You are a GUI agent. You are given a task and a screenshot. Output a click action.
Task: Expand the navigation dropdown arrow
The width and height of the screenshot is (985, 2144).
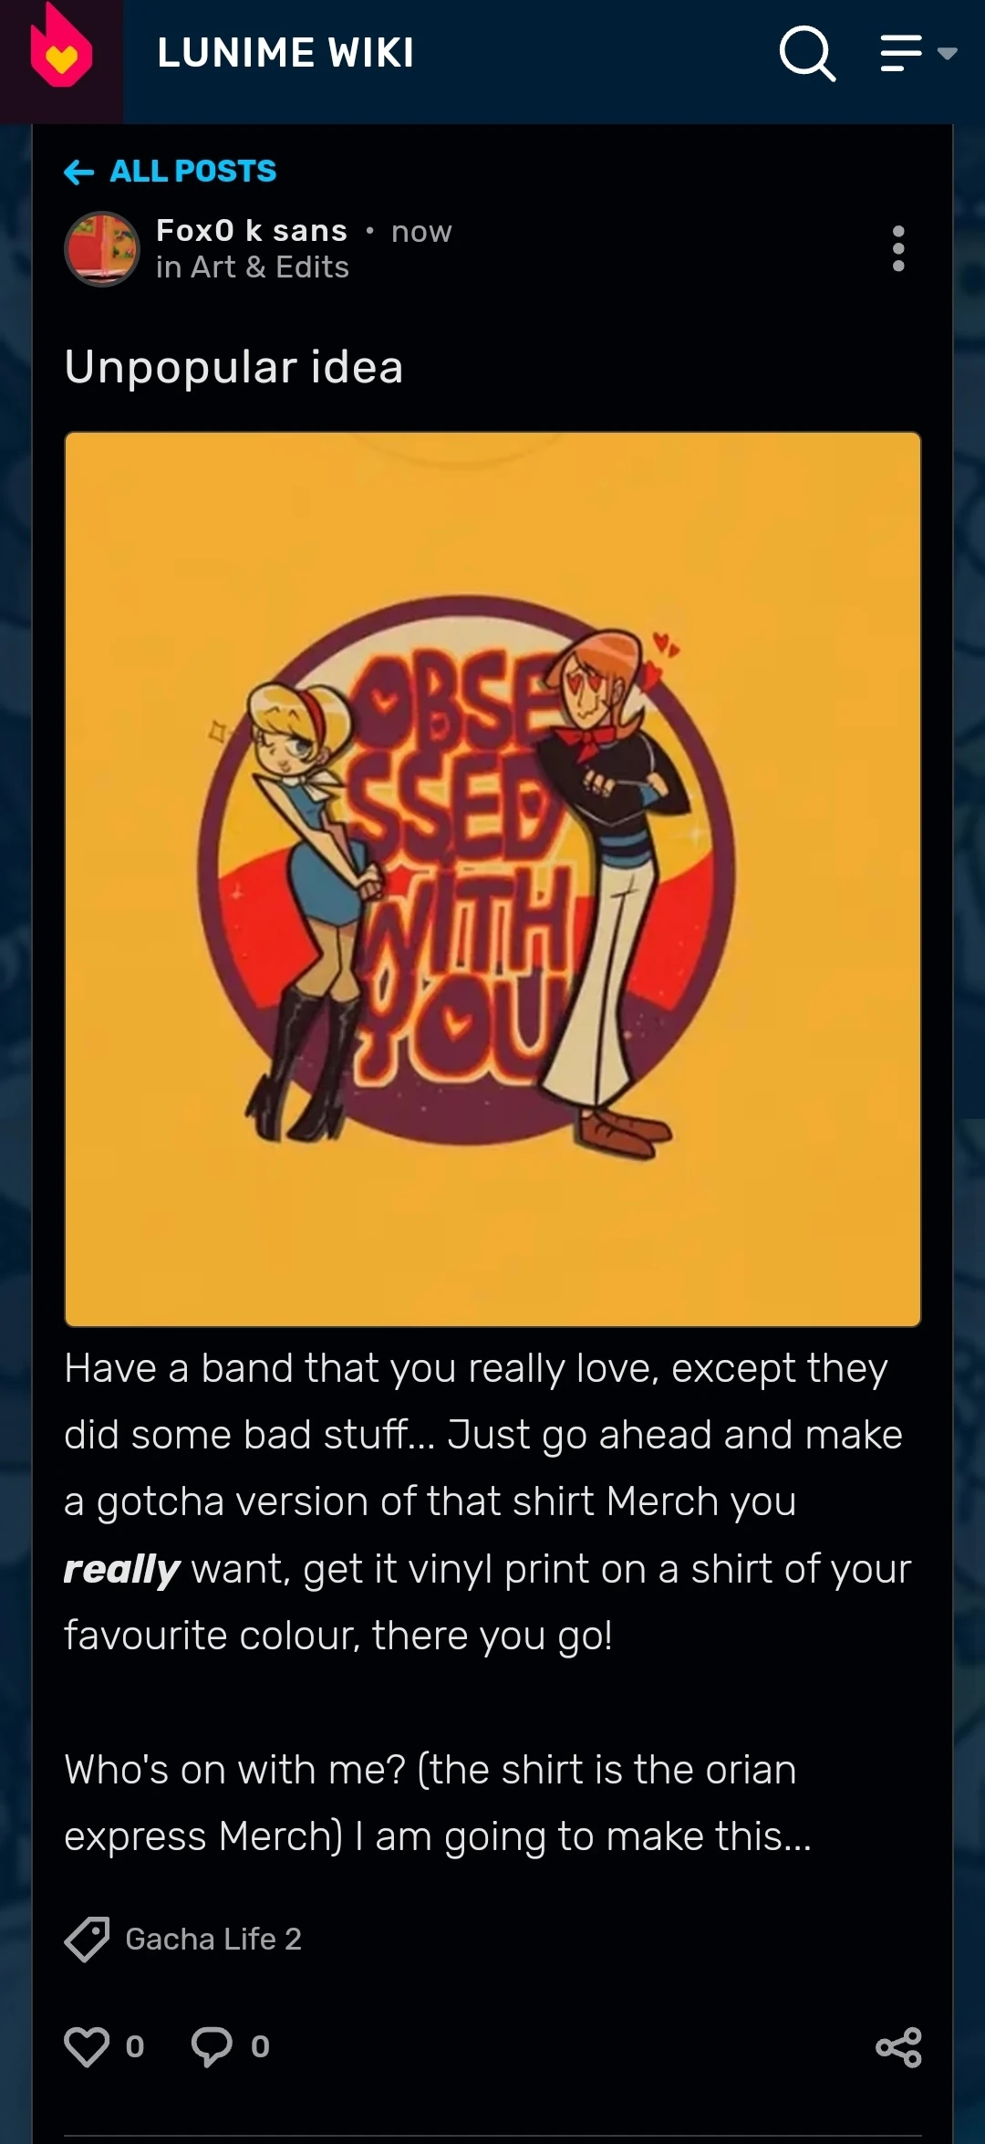(x=947, y=54)
